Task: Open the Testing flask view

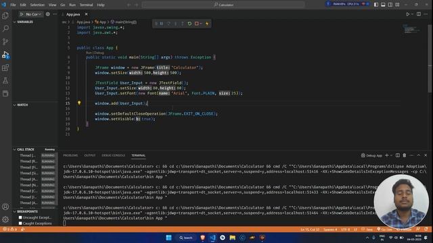Action: click(x=5, y=80)
